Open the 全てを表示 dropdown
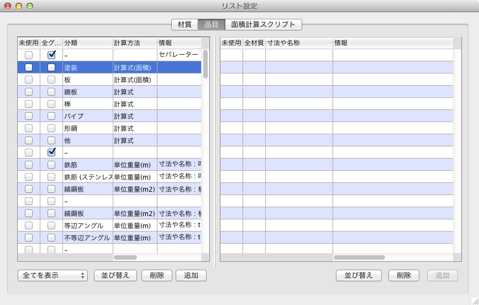 [52, 275]
